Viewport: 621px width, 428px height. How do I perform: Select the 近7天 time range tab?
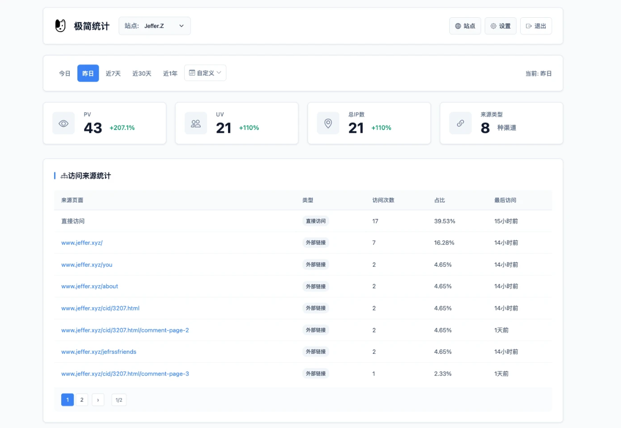[113, 74]
